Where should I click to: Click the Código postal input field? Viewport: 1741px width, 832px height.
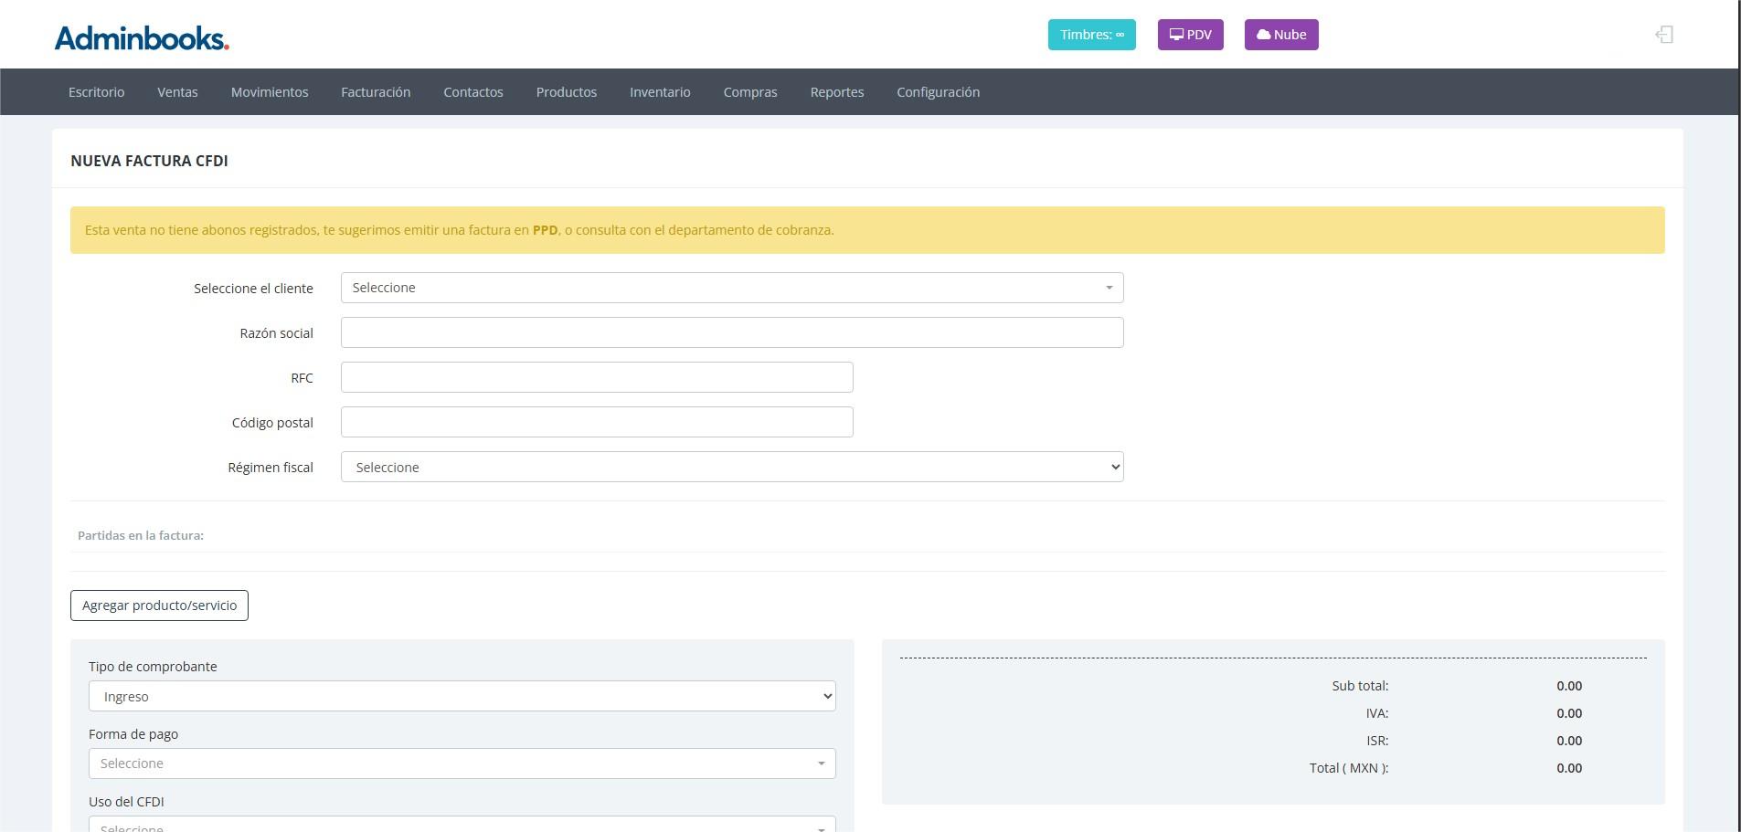[596, 422]
